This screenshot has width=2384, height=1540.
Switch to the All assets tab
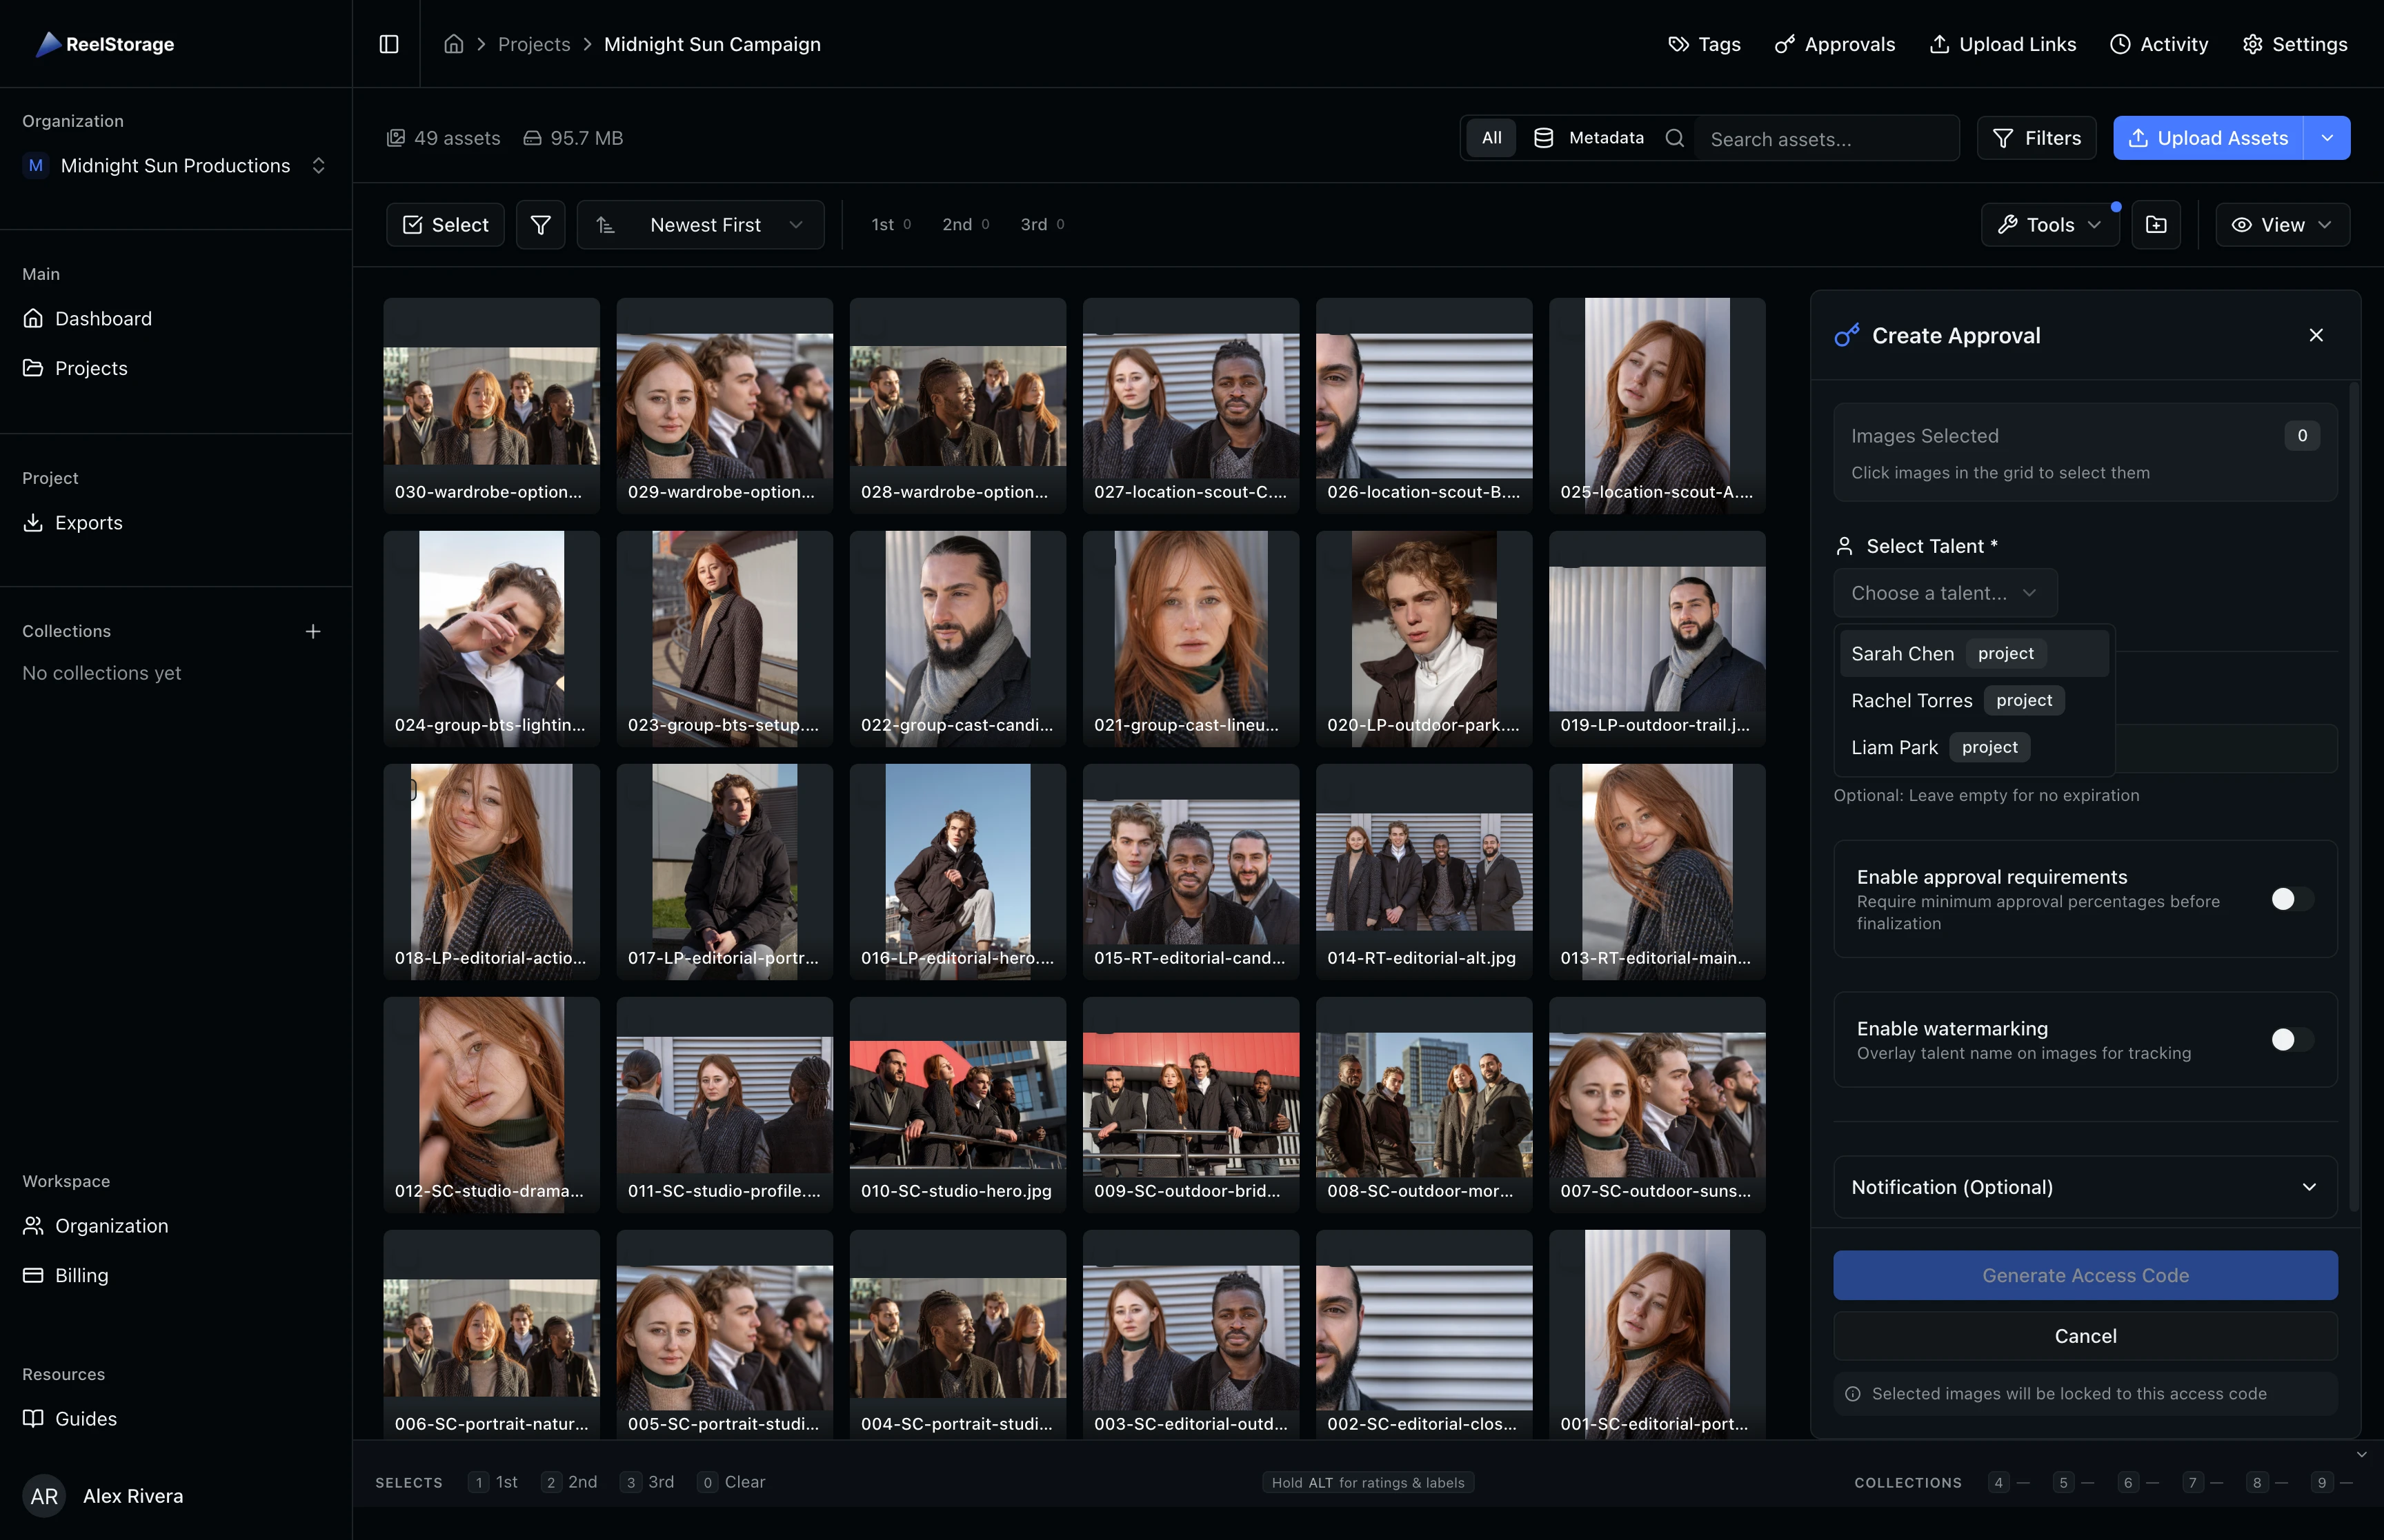coord(1489,137)
